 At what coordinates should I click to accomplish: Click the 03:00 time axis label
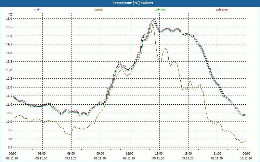[42, 154]
